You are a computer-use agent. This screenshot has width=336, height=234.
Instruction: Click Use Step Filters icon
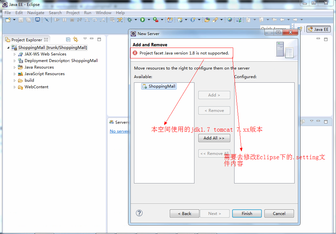pos(120,20)
